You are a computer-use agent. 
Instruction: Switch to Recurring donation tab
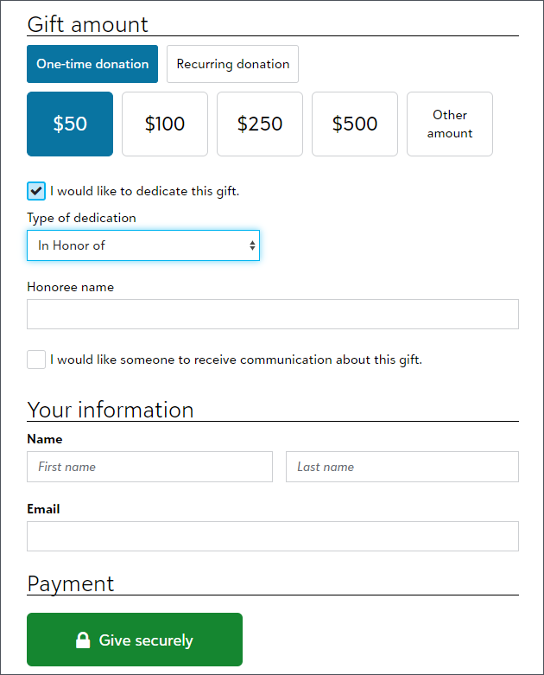232,64
